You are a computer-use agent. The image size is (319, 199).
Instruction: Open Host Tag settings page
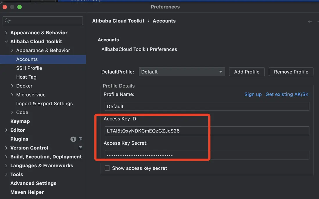[26, 77]
